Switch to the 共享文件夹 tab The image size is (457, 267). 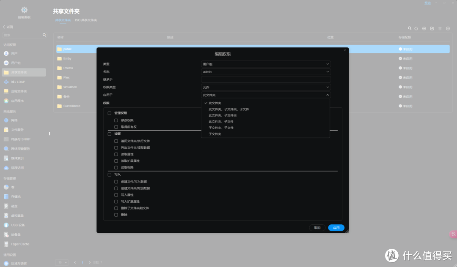[x=63, y=20]
